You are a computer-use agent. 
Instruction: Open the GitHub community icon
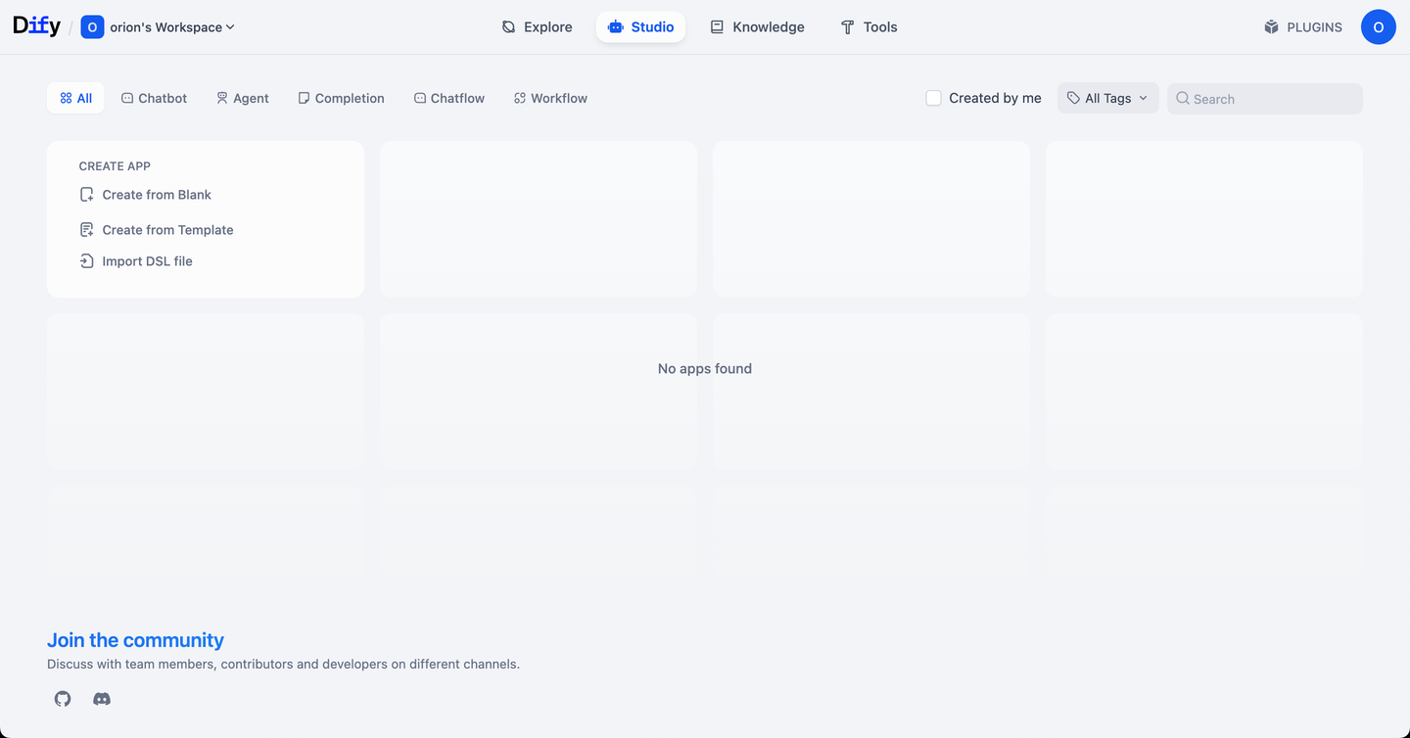click(62, 699)
